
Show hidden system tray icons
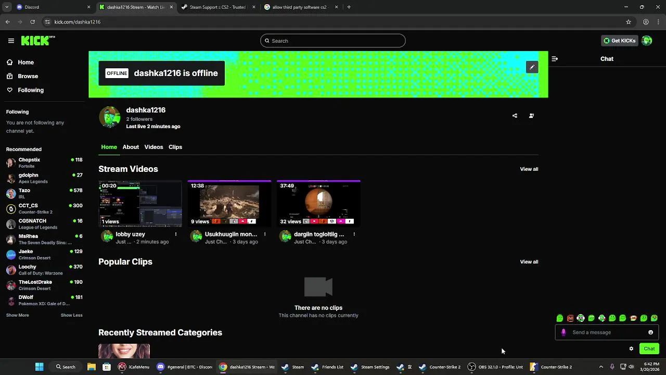(601, 367)
